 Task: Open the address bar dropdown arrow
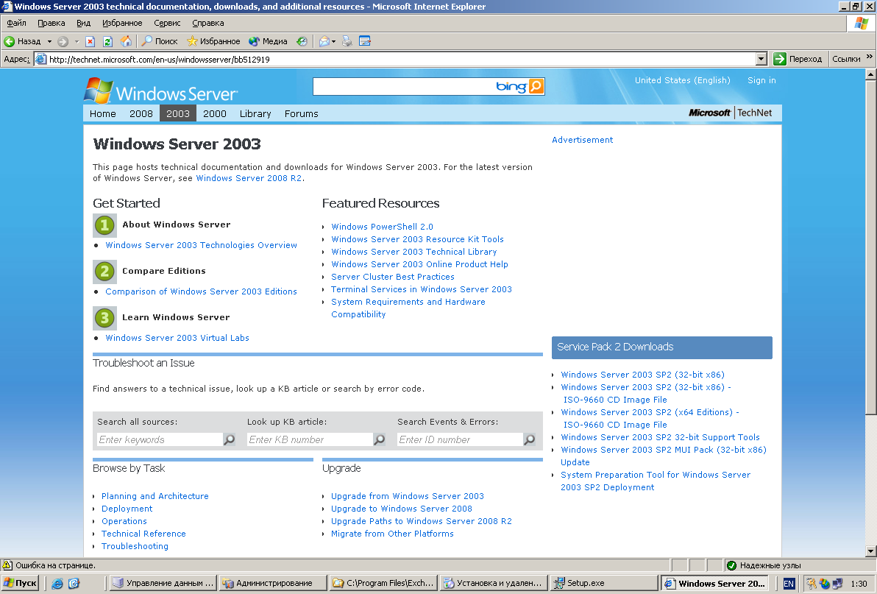tap(761, 59)
